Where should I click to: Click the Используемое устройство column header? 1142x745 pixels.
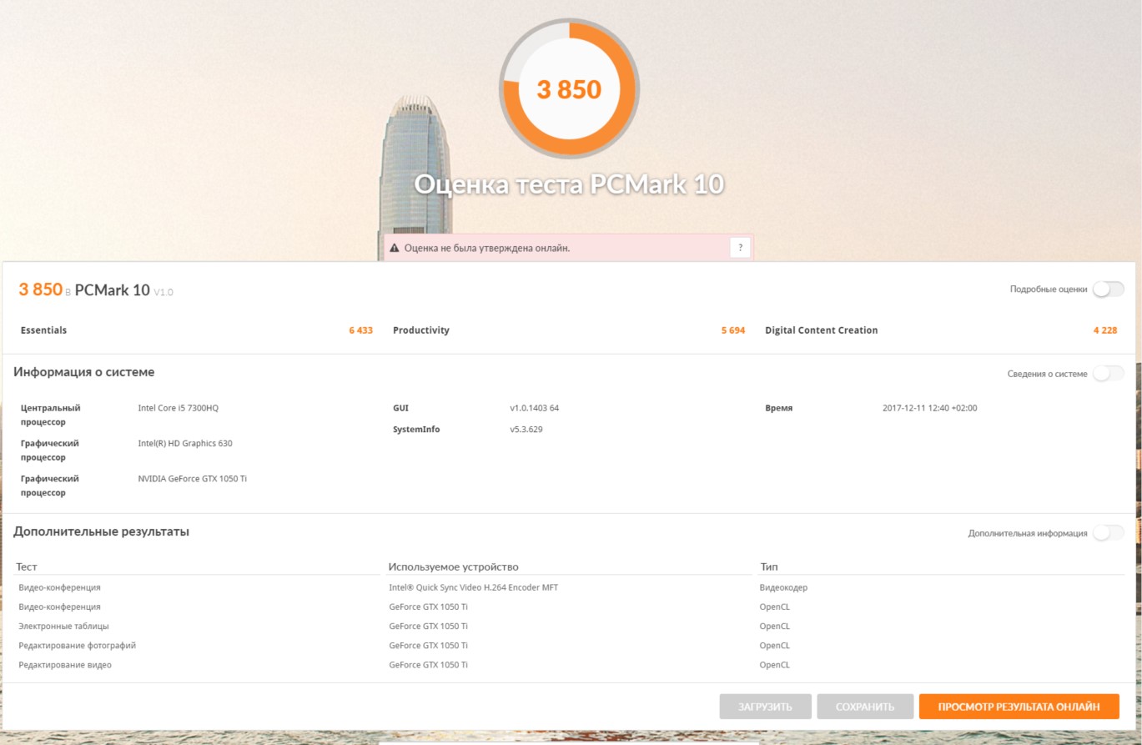[x=453, y=566]
